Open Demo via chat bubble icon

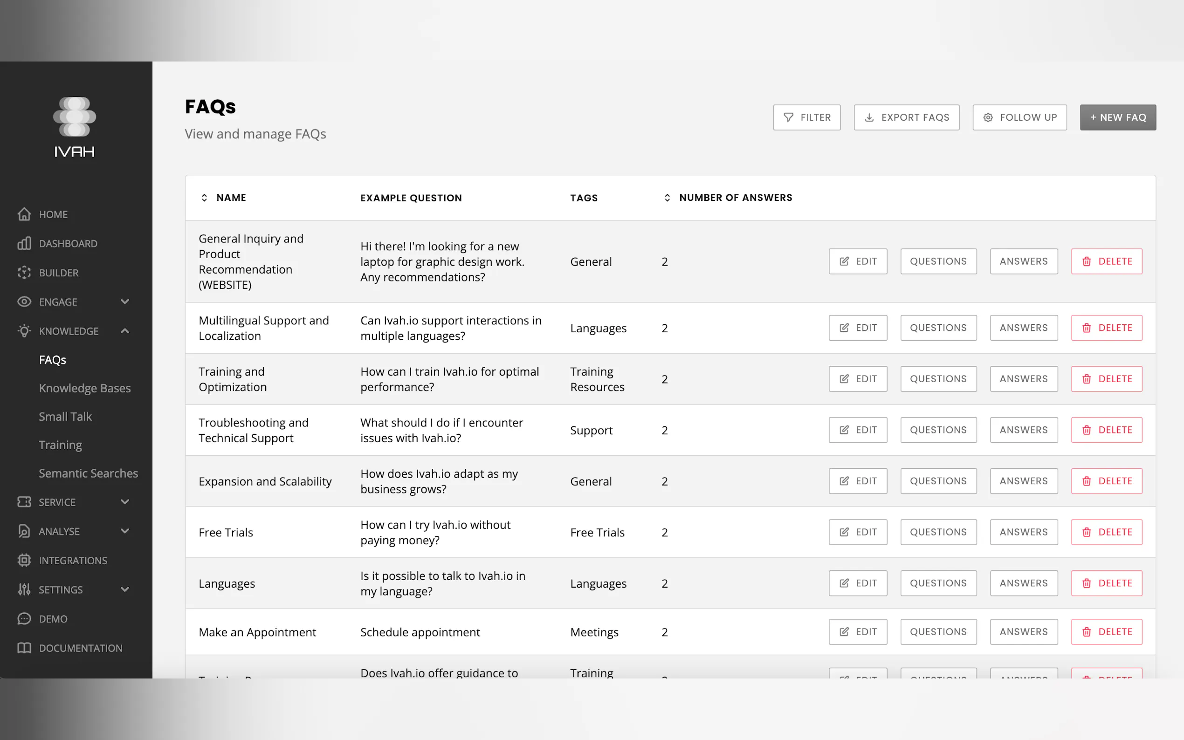[x=24, y=619]
